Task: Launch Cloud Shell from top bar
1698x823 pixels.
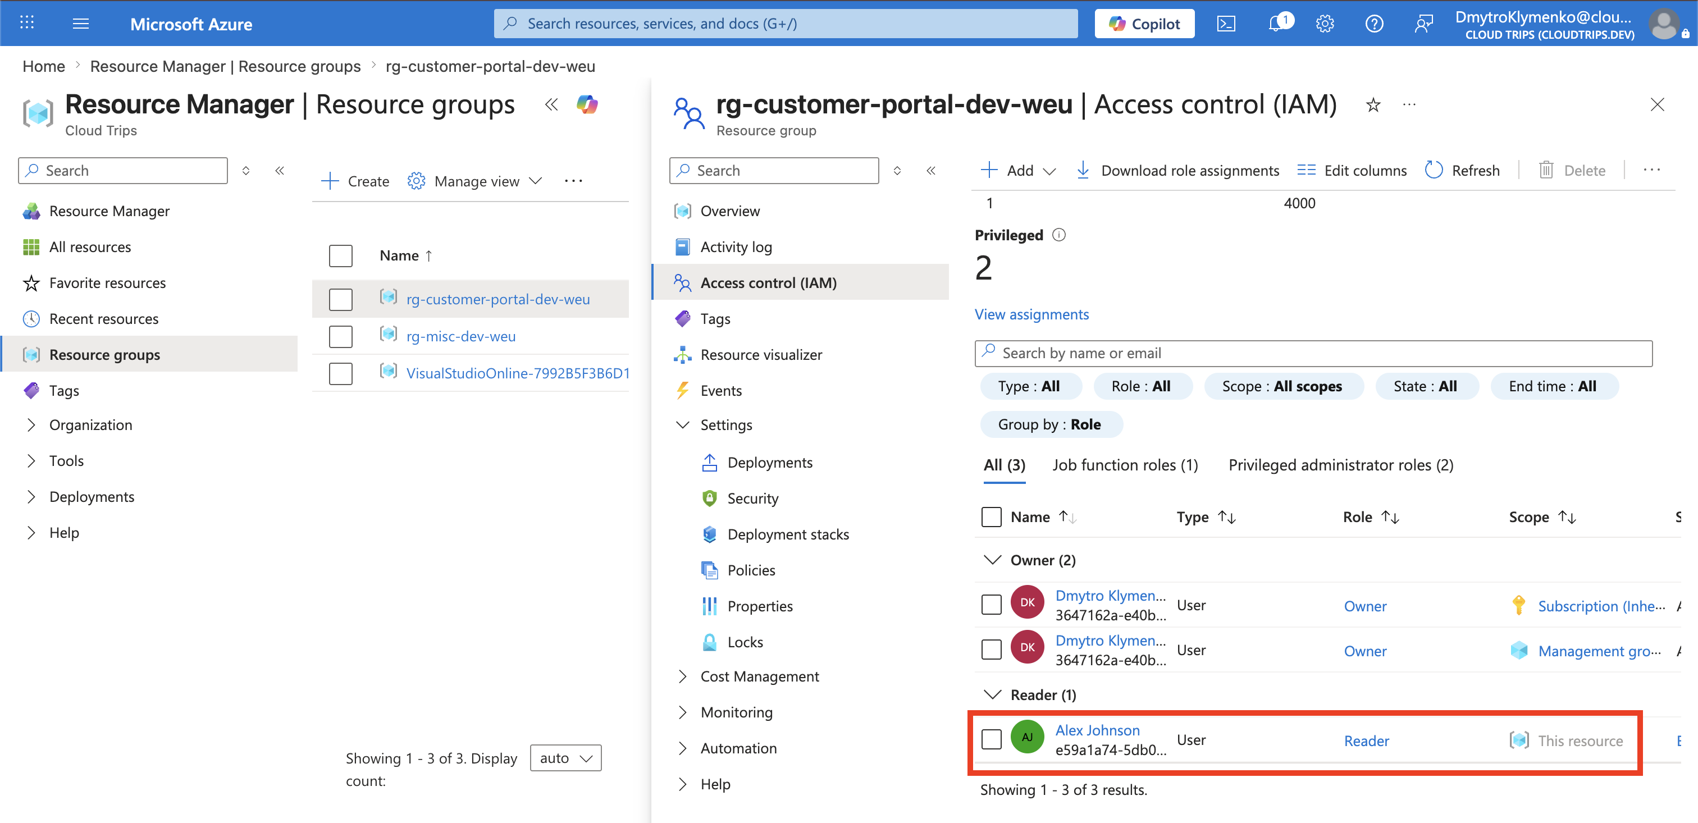Action: [1225, 24]
